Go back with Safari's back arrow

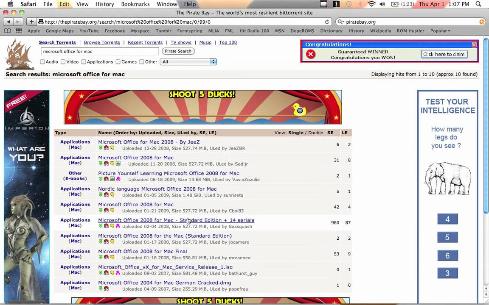click(x=8, y=22)
